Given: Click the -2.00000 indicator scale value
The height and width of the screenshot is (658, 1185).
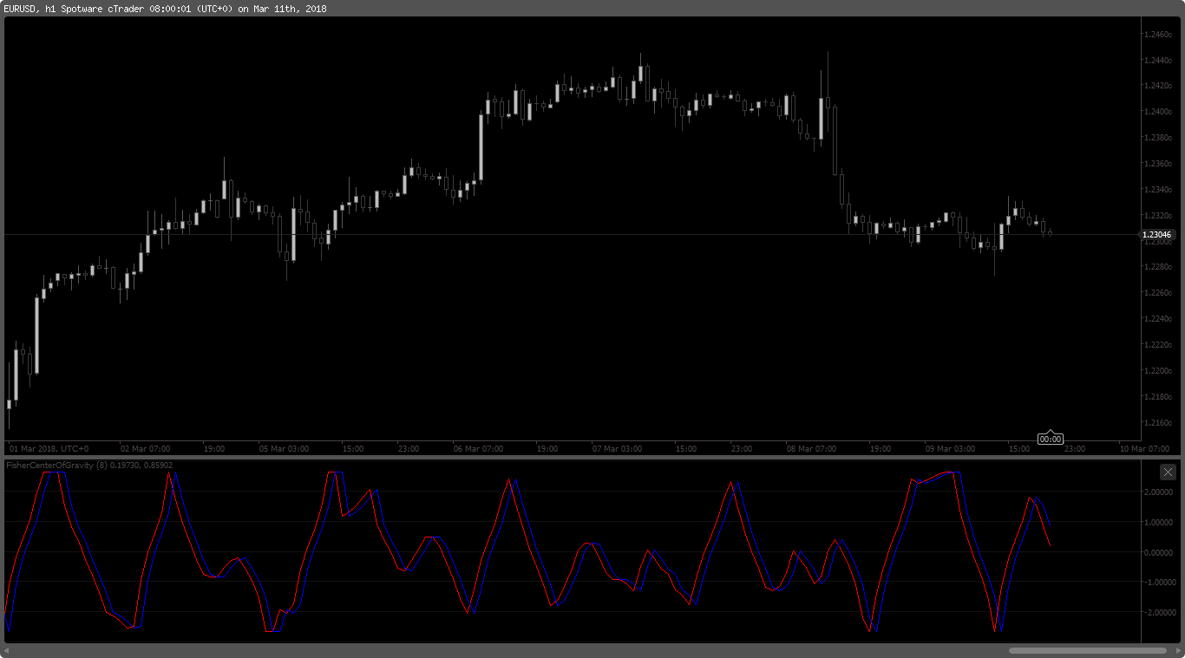Looking at the screenshot, I should [x=1159, y=613].
